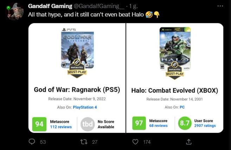The height and width of the screenshot is (150, 231).
Task: Click the 'PlayStation 4' platform link
Action: click(x=85, y=107)
